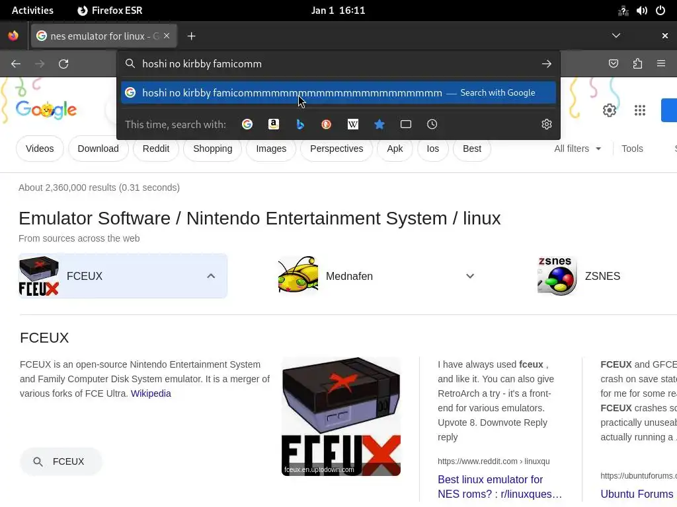Click the Mednafen logo thumbnail
This screenshot has height=507, width=677.
pyautogui.click(x=298, y=275)
